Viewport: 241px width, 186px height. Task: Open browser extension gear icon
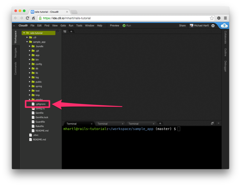click(x=219, y=18)
